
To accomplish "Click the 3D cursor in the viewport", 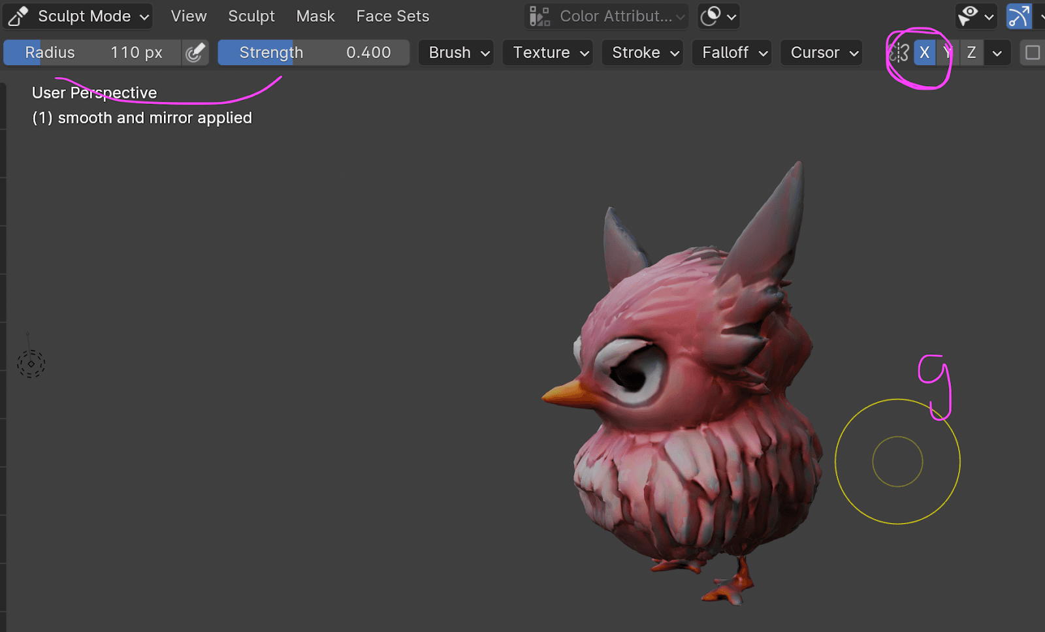I will [31, 363].
